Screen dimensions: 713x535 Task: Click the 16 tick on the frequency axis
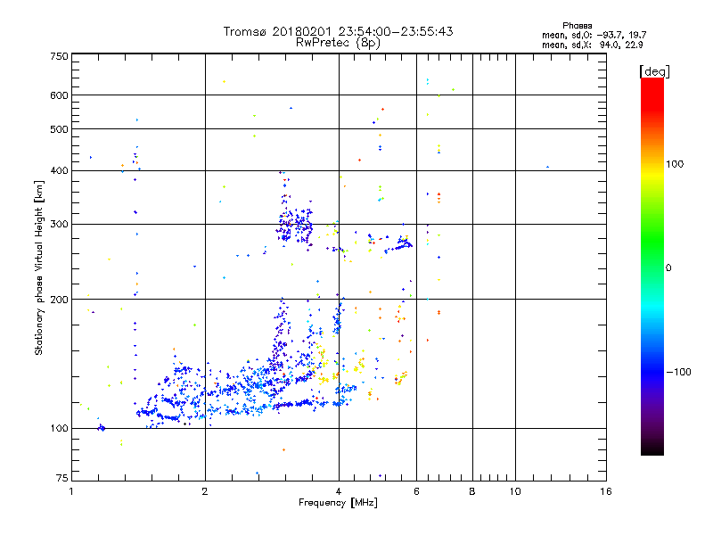pyautogui.click(x=606, y=491)
